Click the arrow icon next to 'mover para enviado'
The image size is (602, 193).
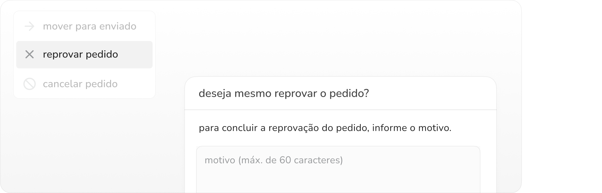[x=29, y=26]
